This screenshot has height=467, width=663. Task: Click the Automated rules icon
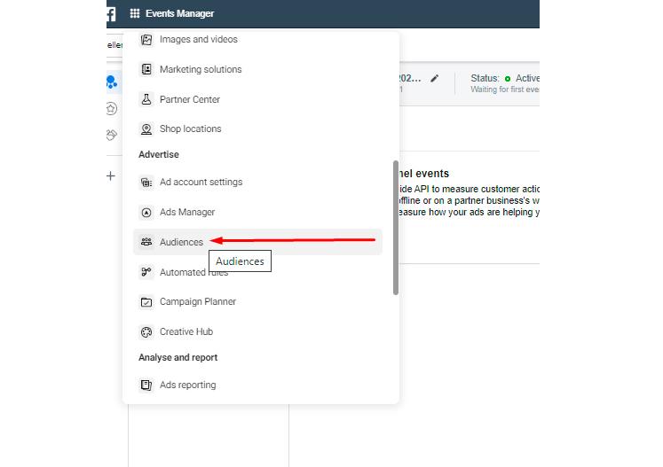(x=146, y=272)
